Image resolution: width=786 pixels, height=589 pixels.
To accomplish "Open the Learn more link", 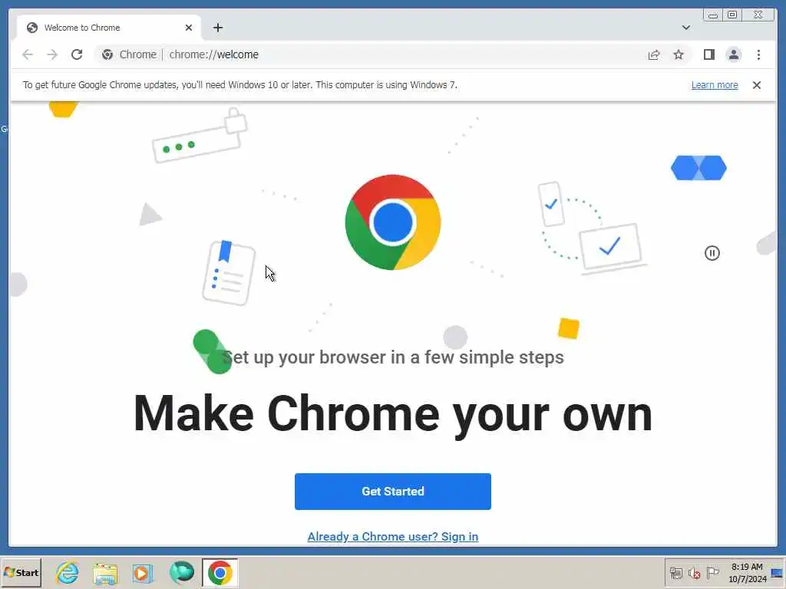I will (715, 85).
